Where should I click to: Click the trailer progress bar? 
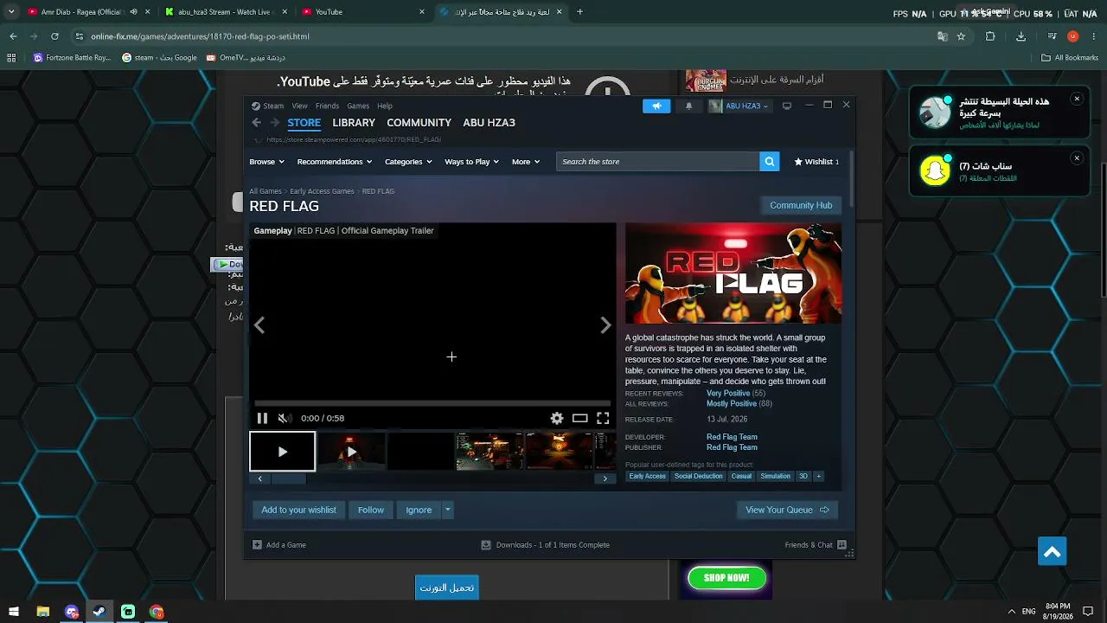tap(432, 403)
